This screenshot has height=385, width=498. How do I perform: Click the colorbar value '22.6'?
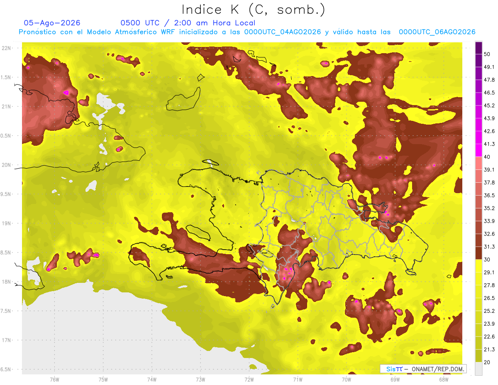pyautogui.click(x=489, y=336)
